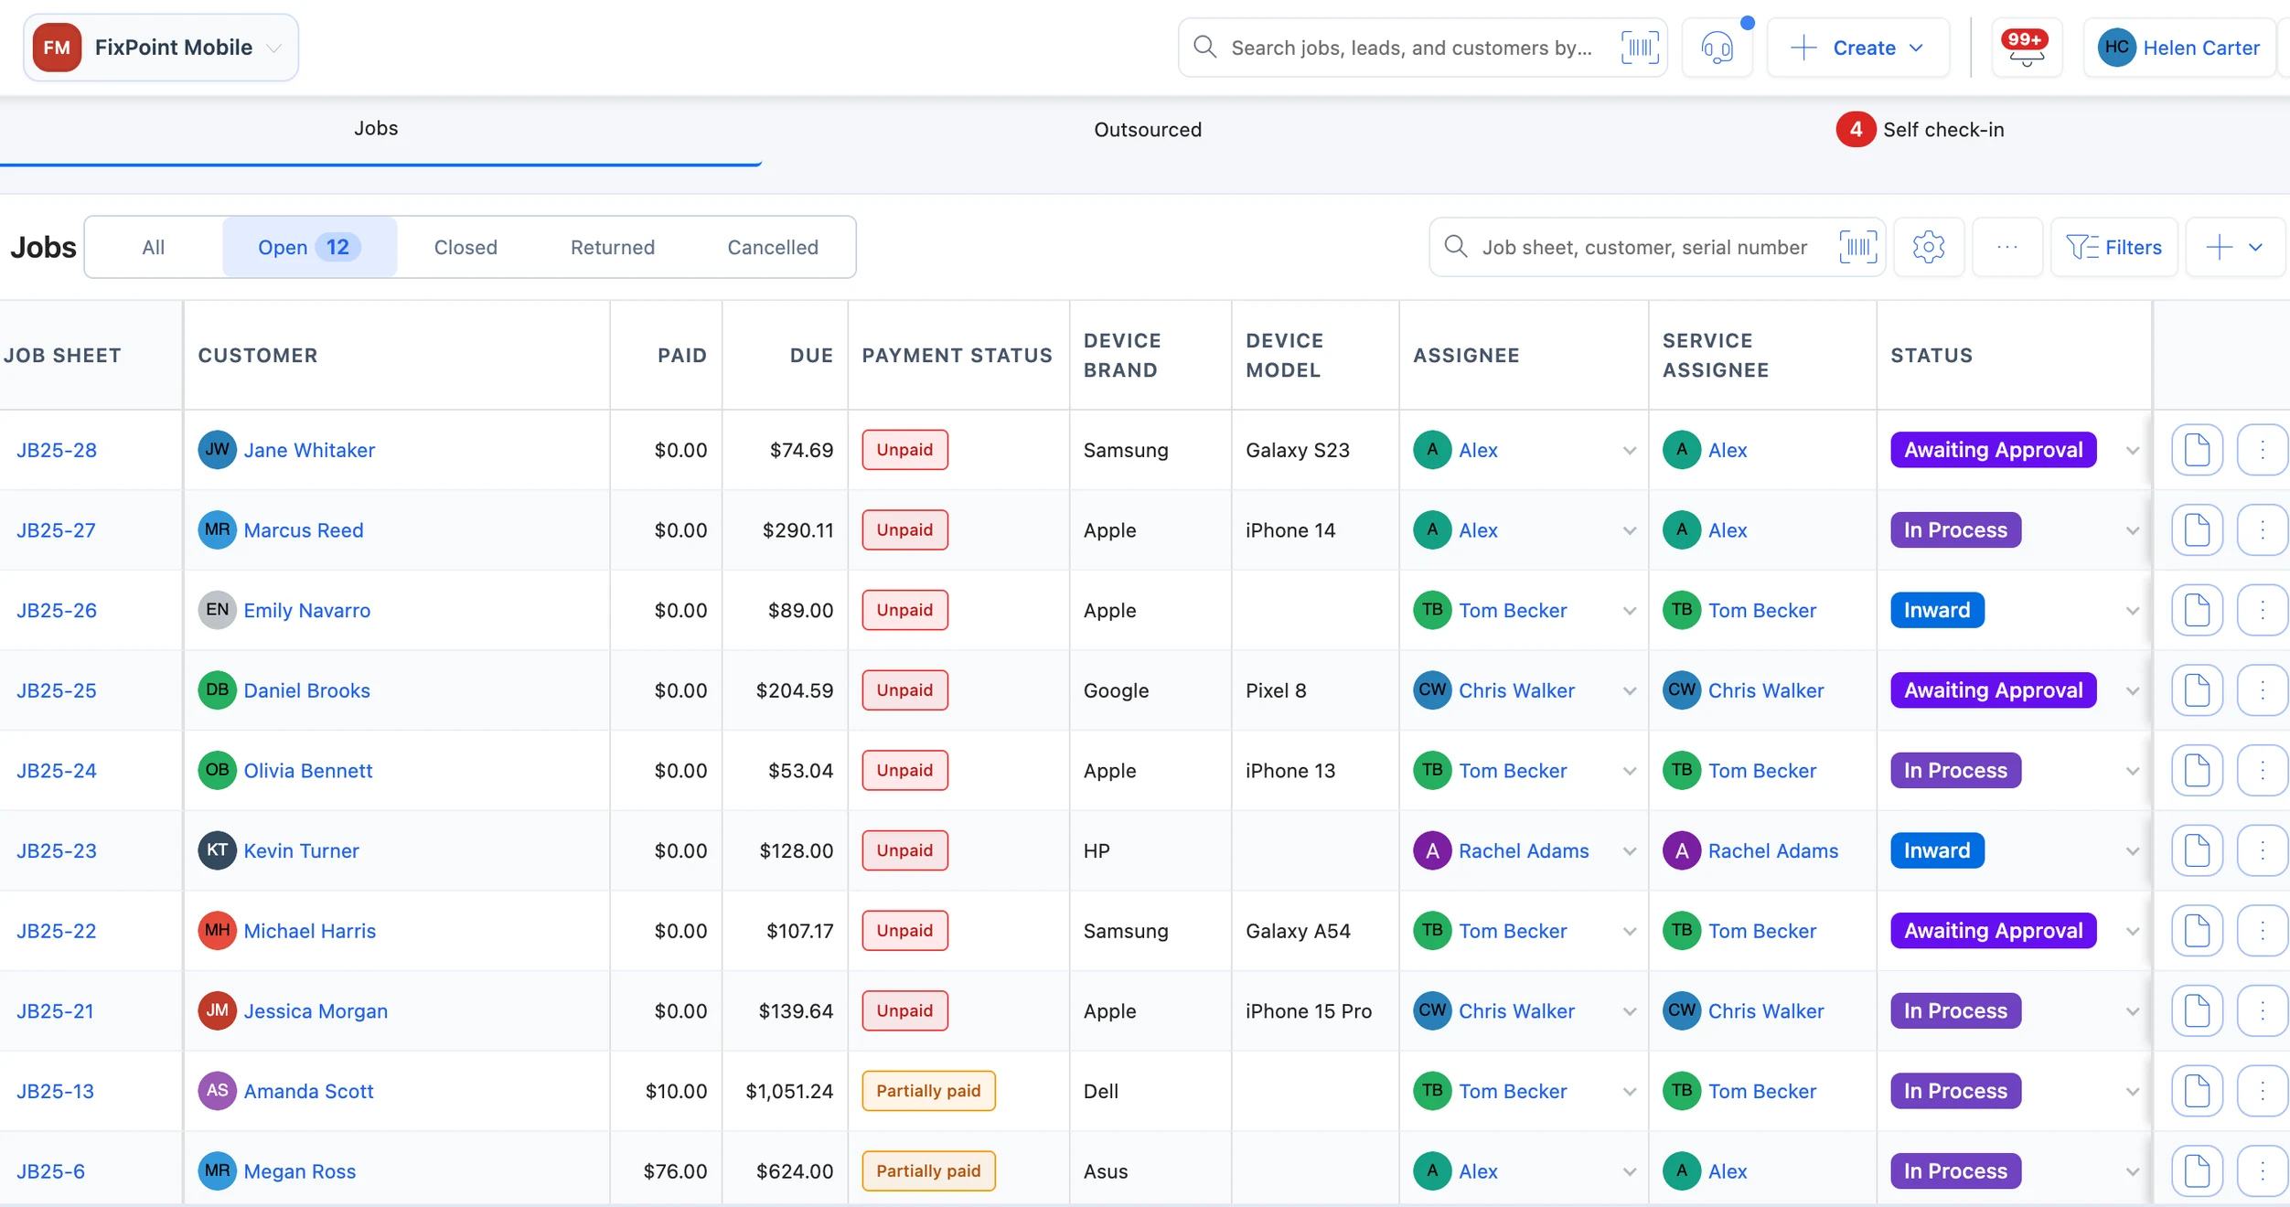This screenshot has width=2290, height=1207.
Task: Select the Closed jobs filter
Action: tap(465, 247)
